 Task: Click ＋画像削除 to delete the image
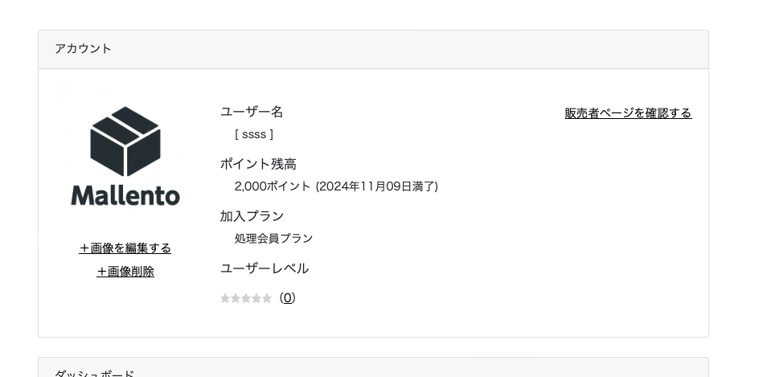click(x=125, y=272)
